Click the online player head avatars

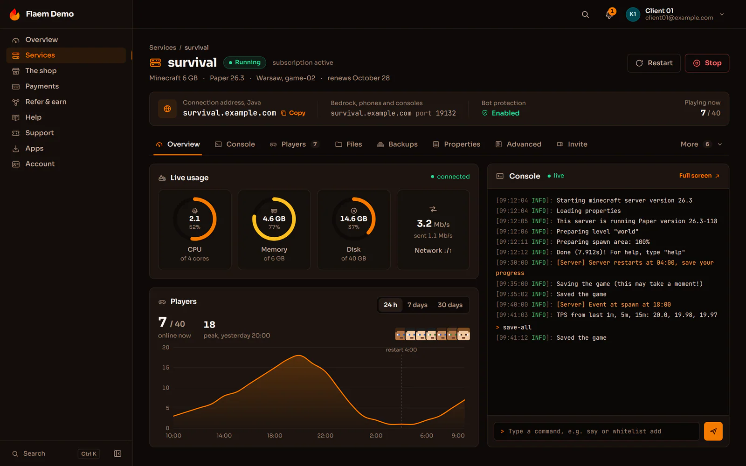click(432, 334)
